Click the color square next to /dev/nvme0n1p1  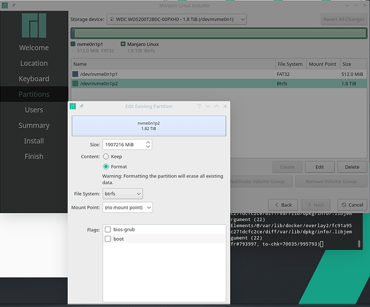[x=75, y=74]
